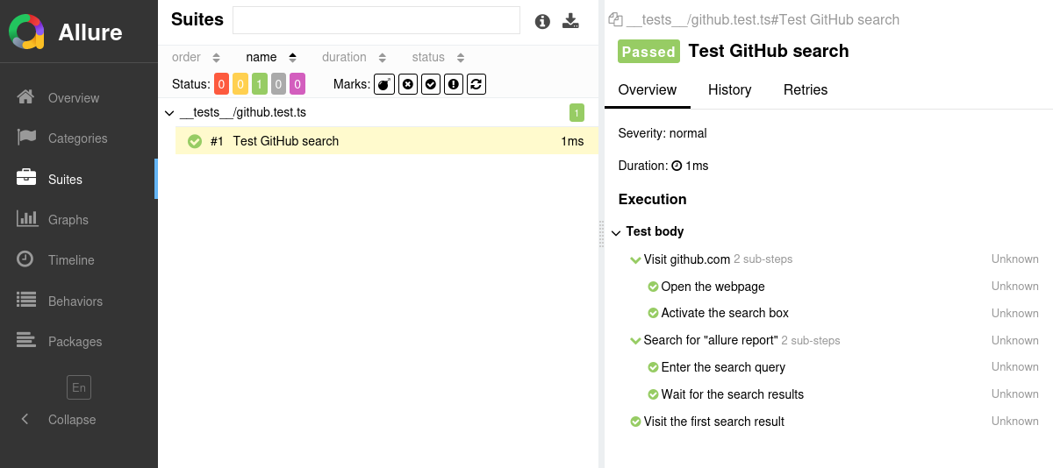Open Timeline from the sidebar clock icon

tap(26, 259)
